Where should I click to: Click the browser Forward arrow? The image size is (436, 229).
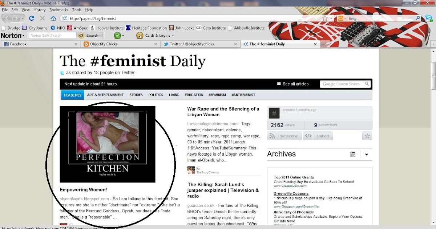tap(17, 18)
